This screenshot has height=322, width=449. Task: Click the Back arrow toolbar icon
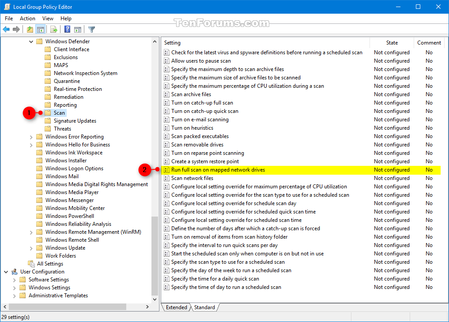[6, 29]
